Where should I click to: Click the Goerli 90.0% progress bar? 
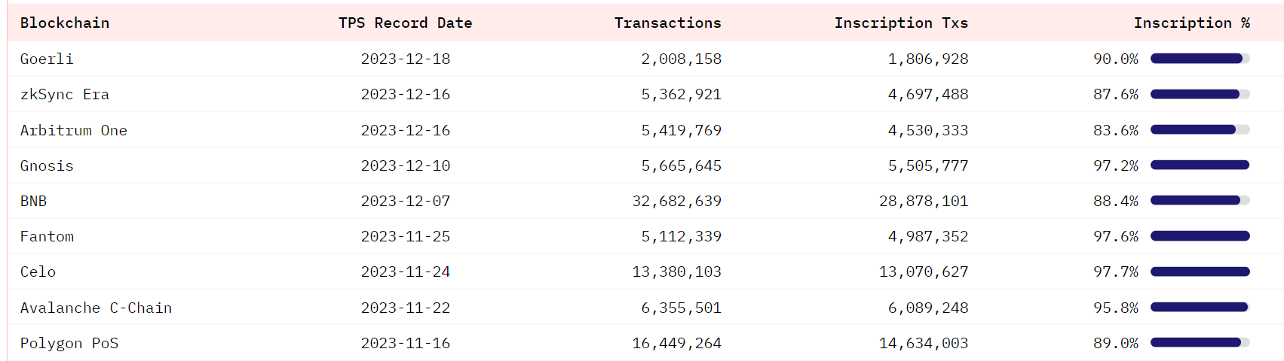pyautogui.click(x=1200, y=59)
